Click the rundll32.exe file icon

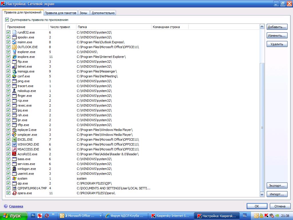(x=14, y=32)
